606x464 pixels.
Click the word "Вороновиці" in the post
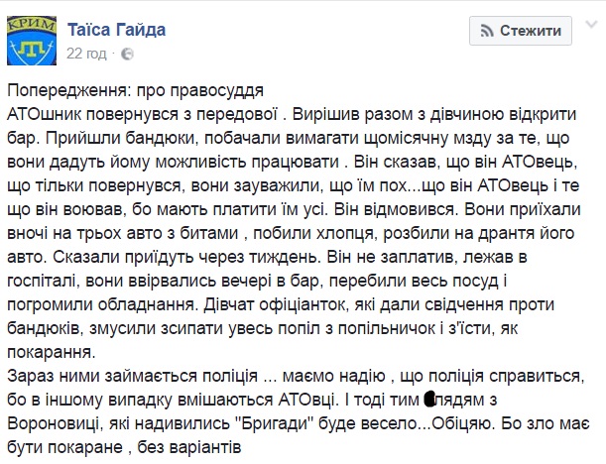pyautogui.click(x=53, y=423)
